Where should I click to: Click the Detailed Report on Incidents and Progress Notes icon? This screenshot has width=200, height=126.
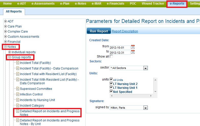[x=18, y=111]
